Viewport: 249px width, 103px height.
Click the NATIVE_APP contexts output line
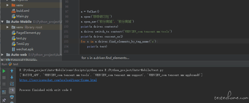111,75
